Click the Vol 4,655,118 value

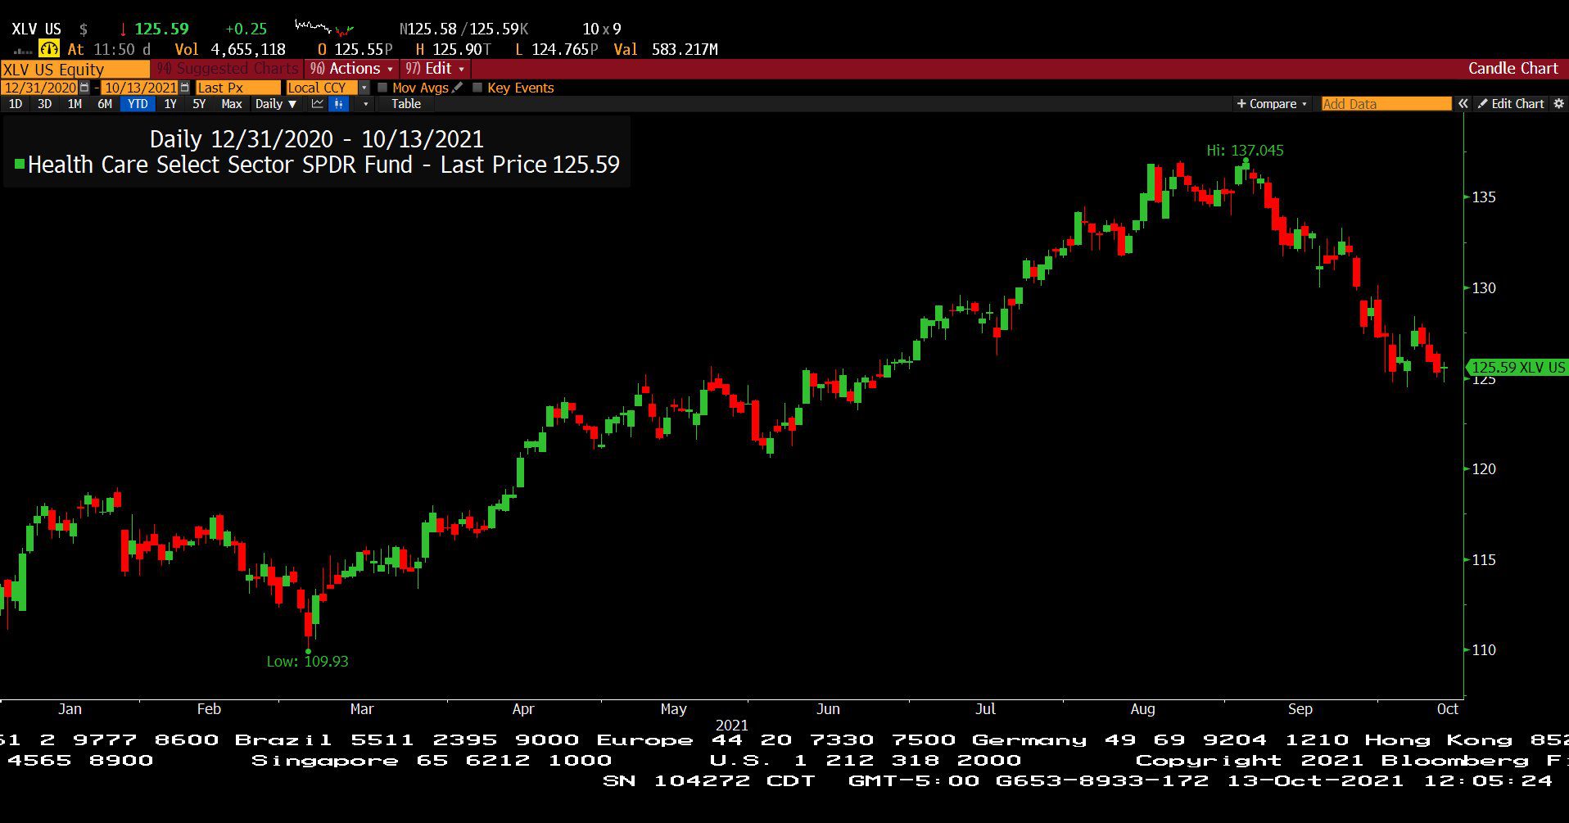230,49
